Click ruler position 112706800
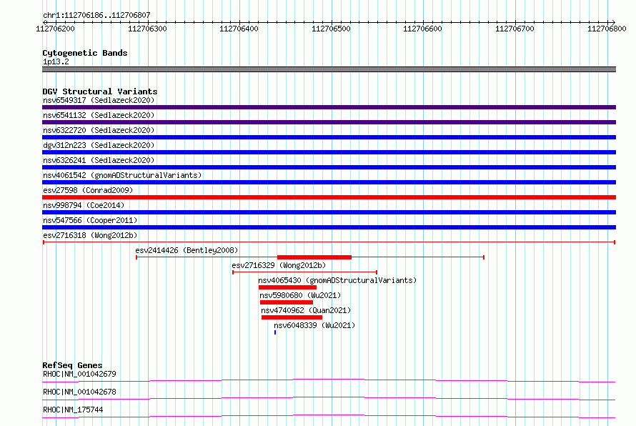Image resolution: width=636 pixels, height=426 pixels. tap(607, 29)
